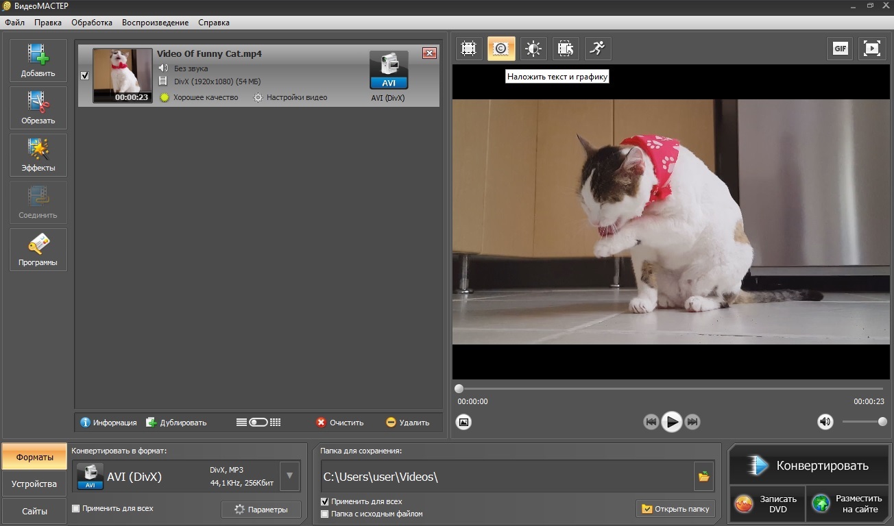Viewport: 894px width, 526px height.
Task: Click the Добавить video button
Action: point(38,61)
